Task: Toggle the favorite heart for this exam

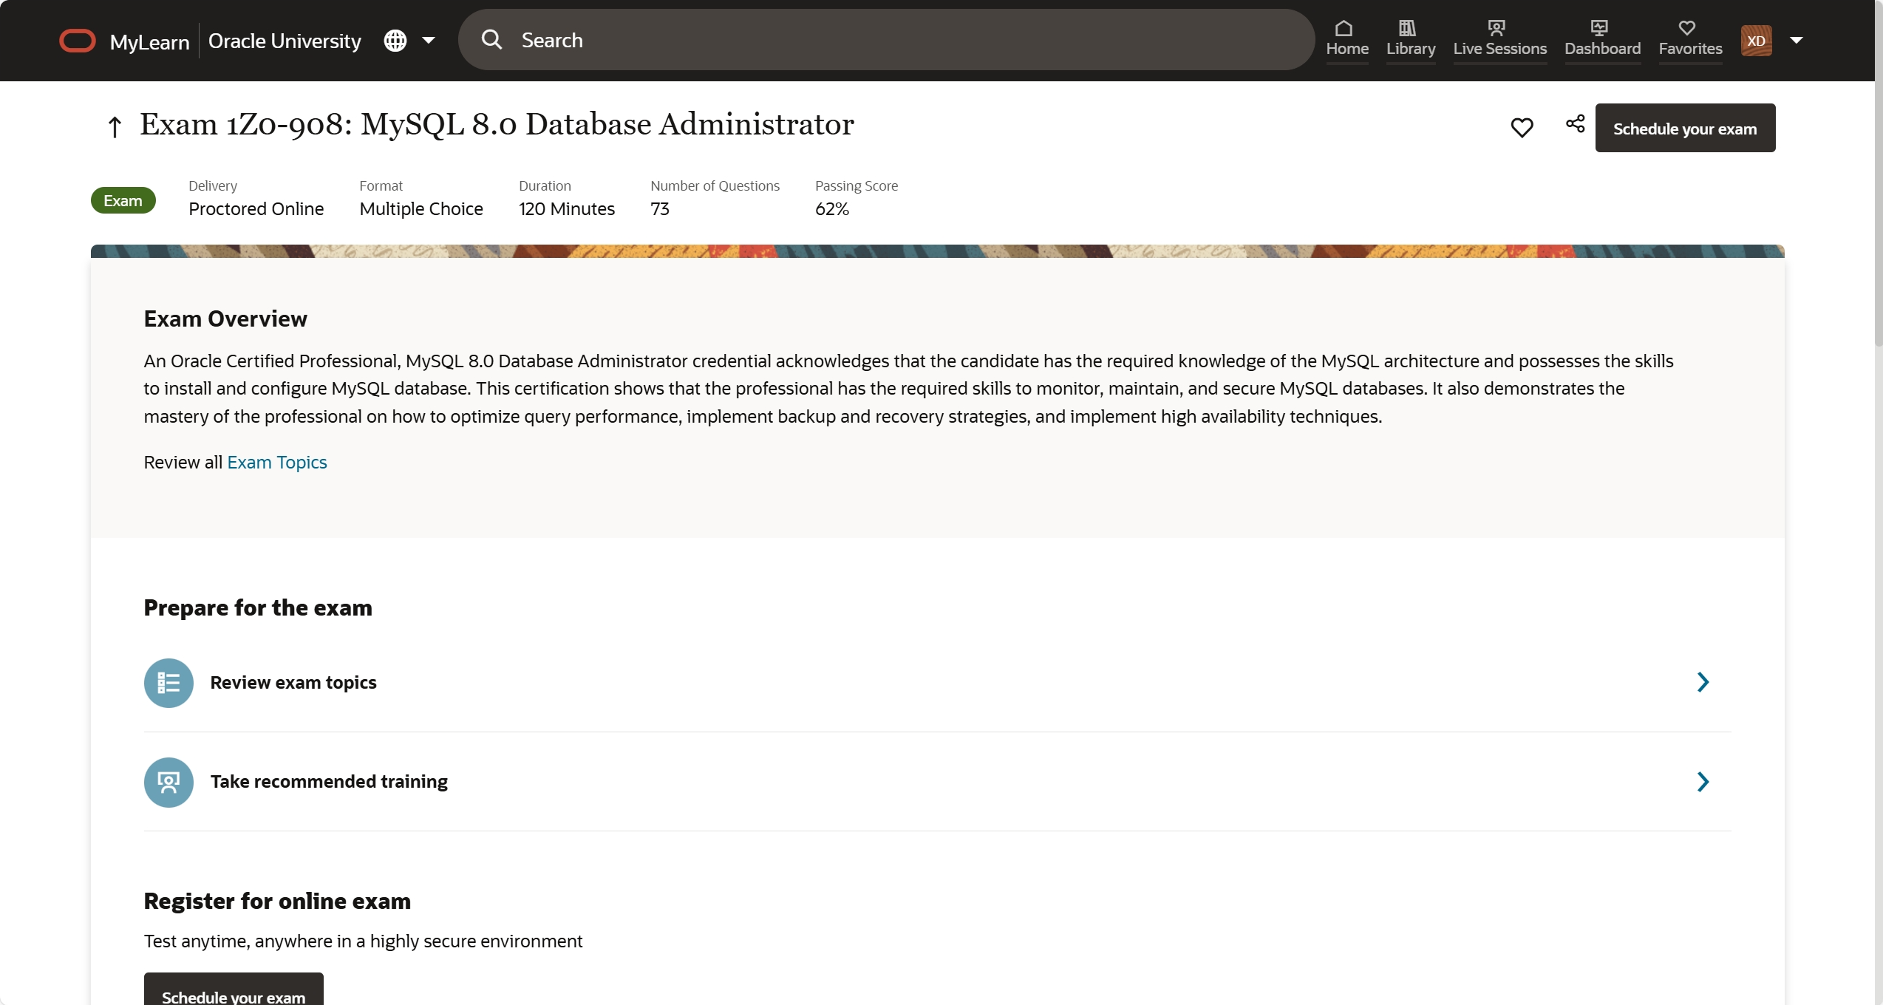Action: pyautogui.click(x=1522, y=128)
